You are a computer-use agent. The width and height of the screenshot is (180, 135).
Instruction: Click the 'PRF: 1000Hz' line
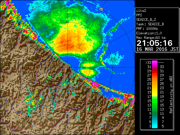pyautogui.click(x=147, y=29)
